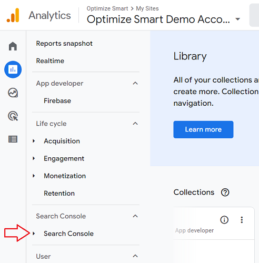Open the property selector dropdown arrow
The image size is (259, 263).
238,19
